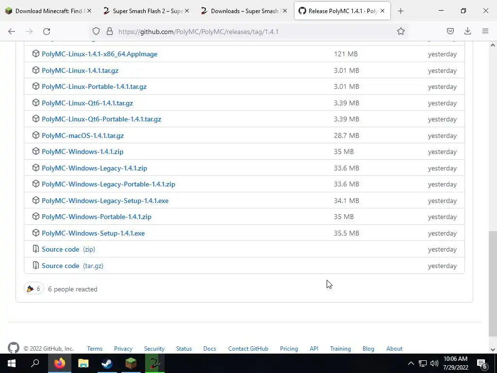Image resolution: width=497 pixels, height=373 pixels.
Task: Open the Blog footer link
Action: [x=368, y=349]
